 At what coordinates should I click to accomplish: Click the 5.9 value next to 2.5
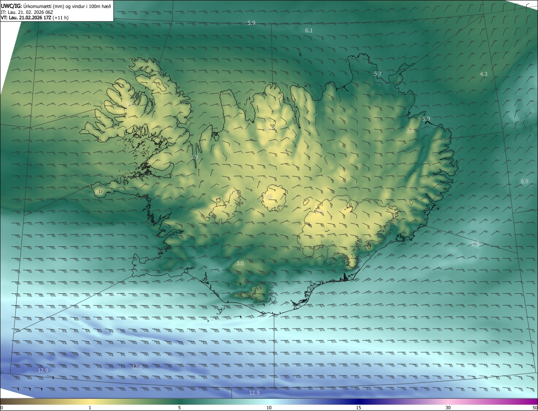coord(426,119)
